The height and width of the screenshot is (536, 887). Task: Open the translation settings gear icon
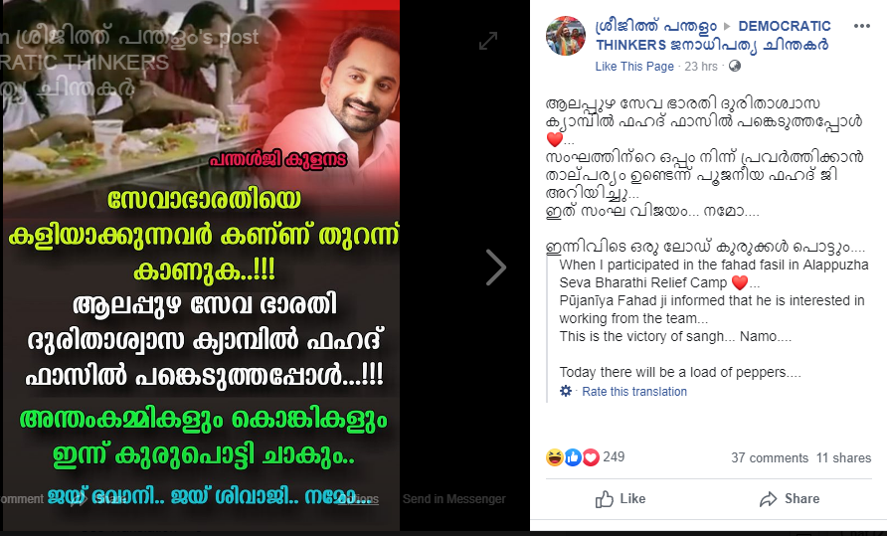click(566, 391)
